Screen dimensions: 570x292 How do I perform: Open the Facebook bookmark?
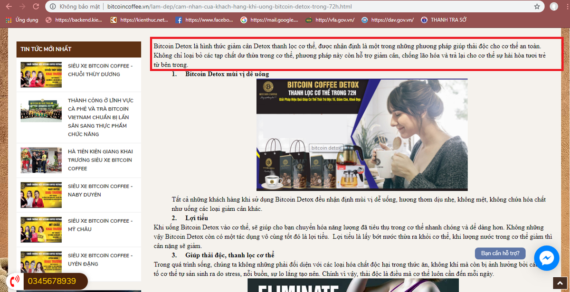(205, 20)
